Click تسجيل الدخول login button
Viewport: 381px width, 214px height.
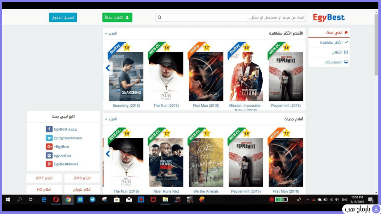[63, 17]
